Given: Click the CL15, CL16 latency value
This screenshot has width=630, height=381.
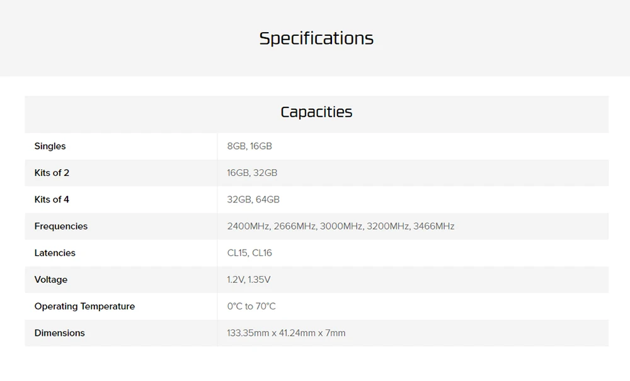Looking at the screenshot, I should (x=249, y=253).
